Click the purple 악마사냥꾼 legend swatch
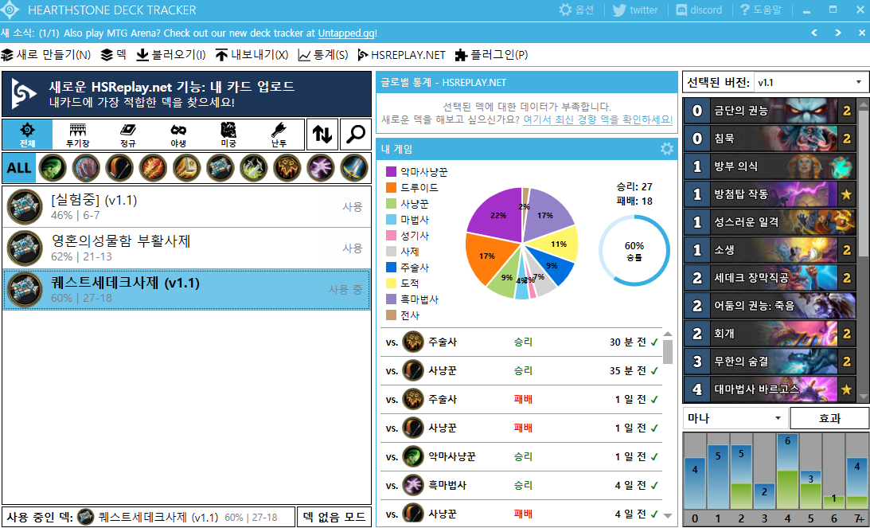 pyautogui.click(x=391, y=171)
